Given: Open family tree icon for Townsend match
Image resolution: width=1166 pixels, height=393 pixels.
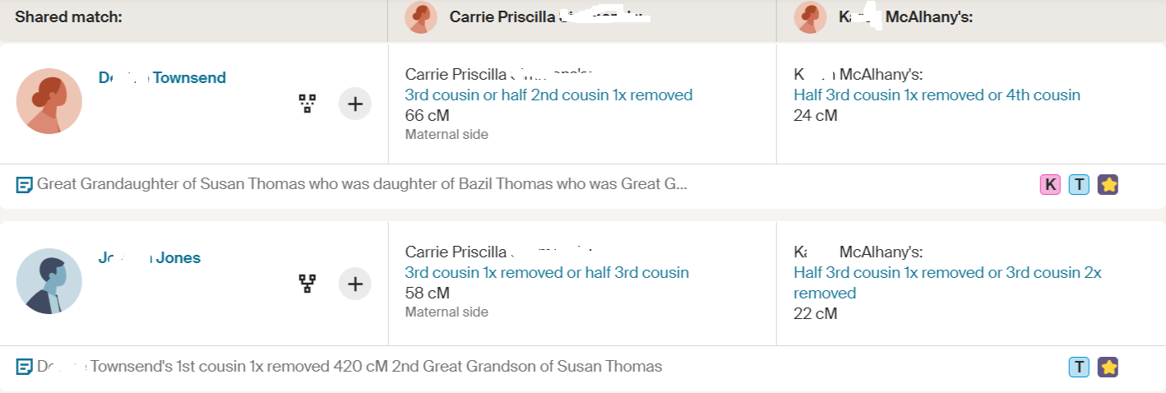Looking at the screenshot, I should pyautogui.click(x=308, y=104).
